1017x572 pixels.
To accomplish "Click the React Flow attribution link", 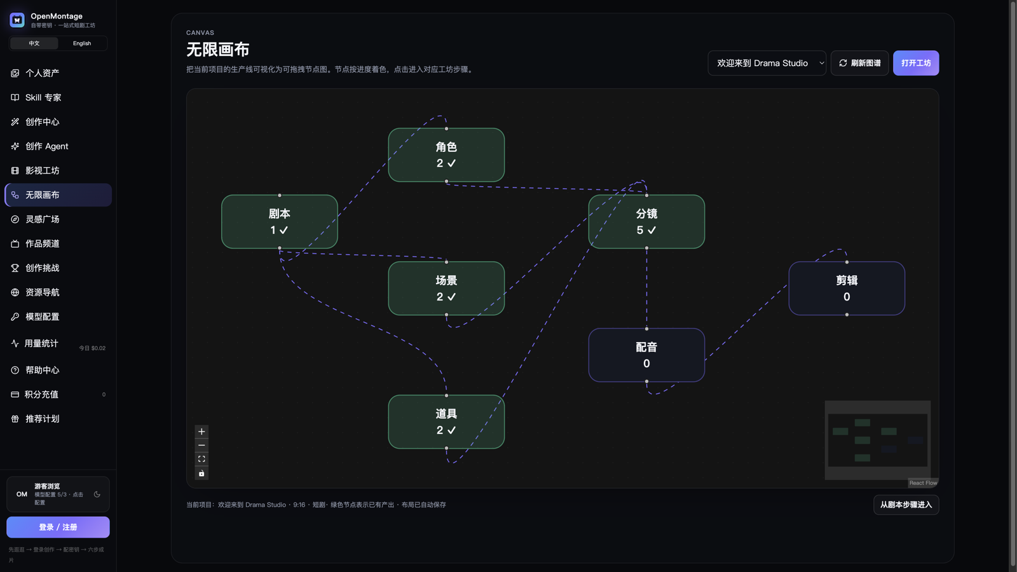I will point(923,483).
